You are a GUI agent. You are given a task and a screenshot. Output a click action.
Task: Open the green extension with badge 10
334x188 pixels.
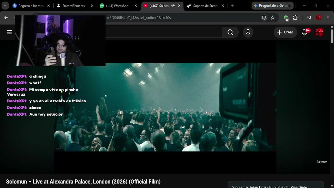click(x=286, y=18)
